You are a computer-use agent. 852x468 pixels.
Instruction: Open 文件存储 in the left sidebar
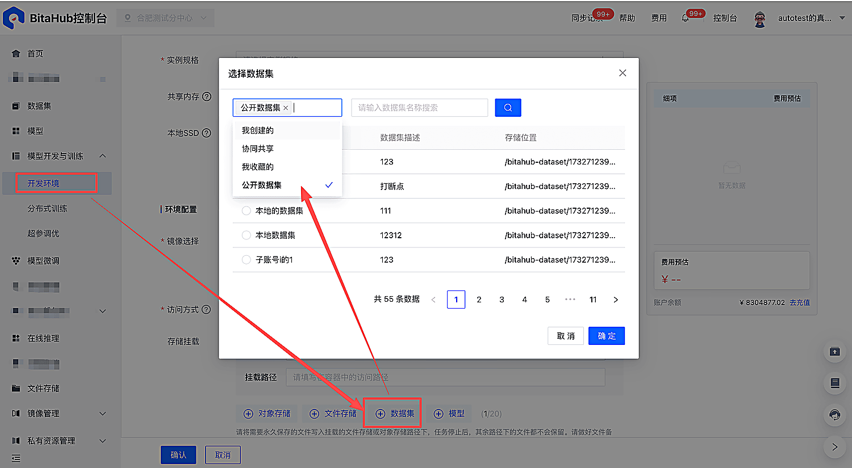pyautogui.click(x=43, y=389)
